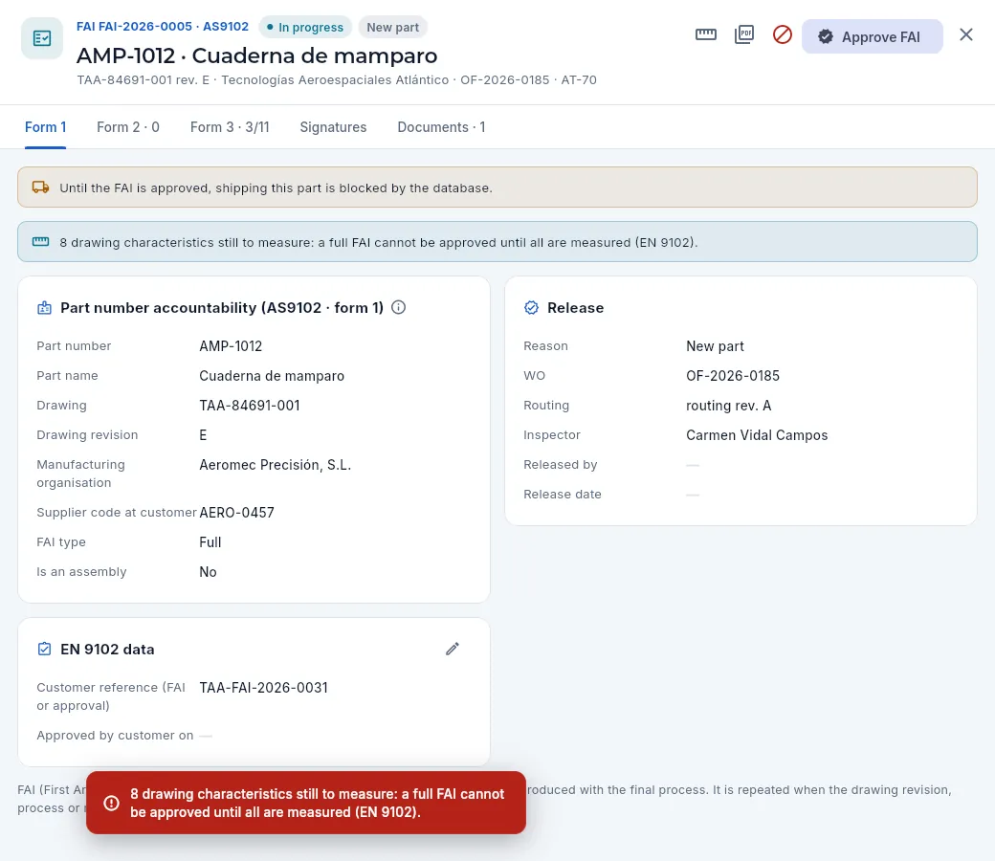Click the FAI FAI-2026-0005 · AS9102 link
This screenshot has width=995, height=861.
point(163,27)
